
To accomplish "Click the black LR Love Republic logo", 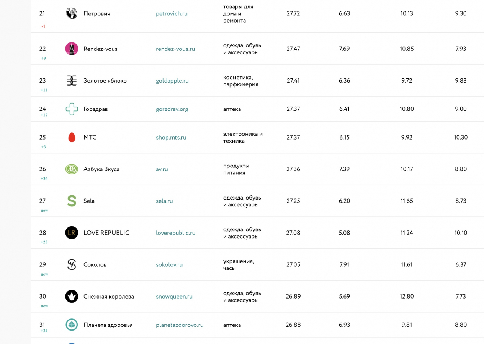I will coord(72,233).
